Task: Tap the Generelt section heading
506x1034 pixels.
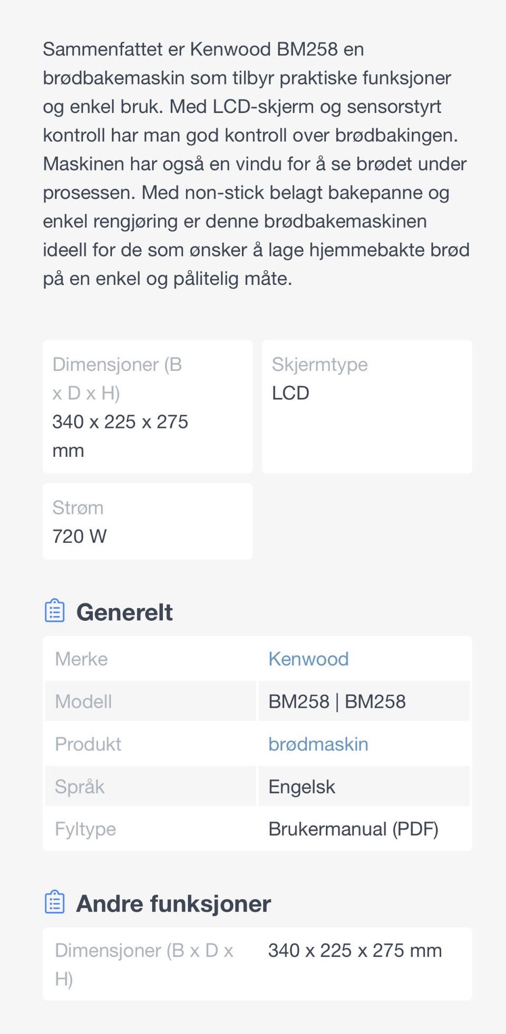Action: (124, 612)
